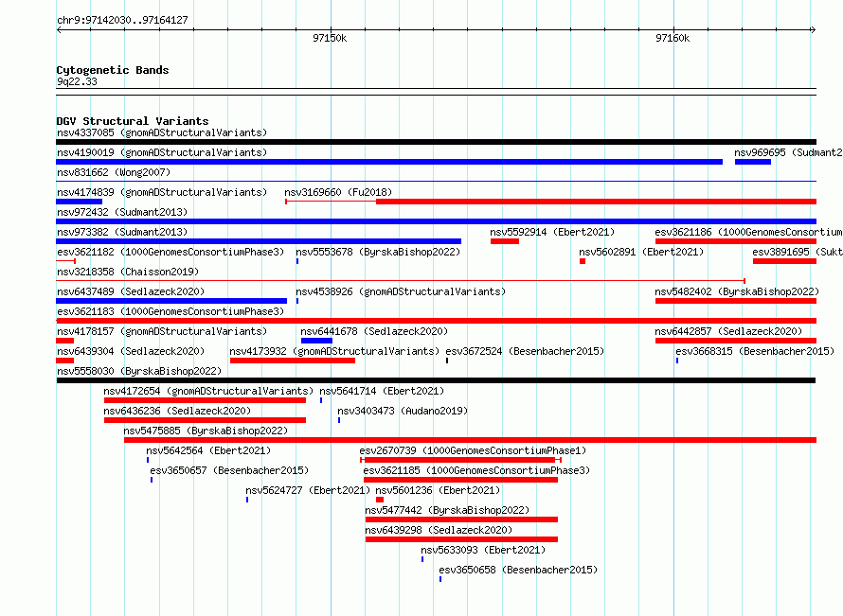Screen dimensions: 843x616
Task: Click the red bar of nsv6439298
Action: pyautogui.click(x=462, y=539)
